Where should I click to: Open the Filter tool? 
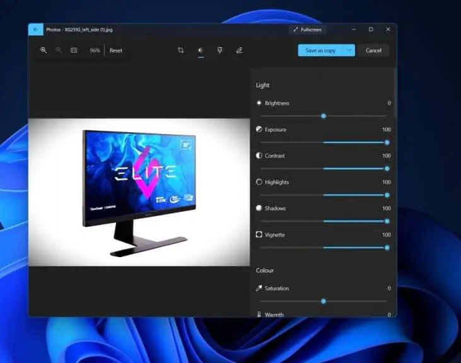coord(219,50)
